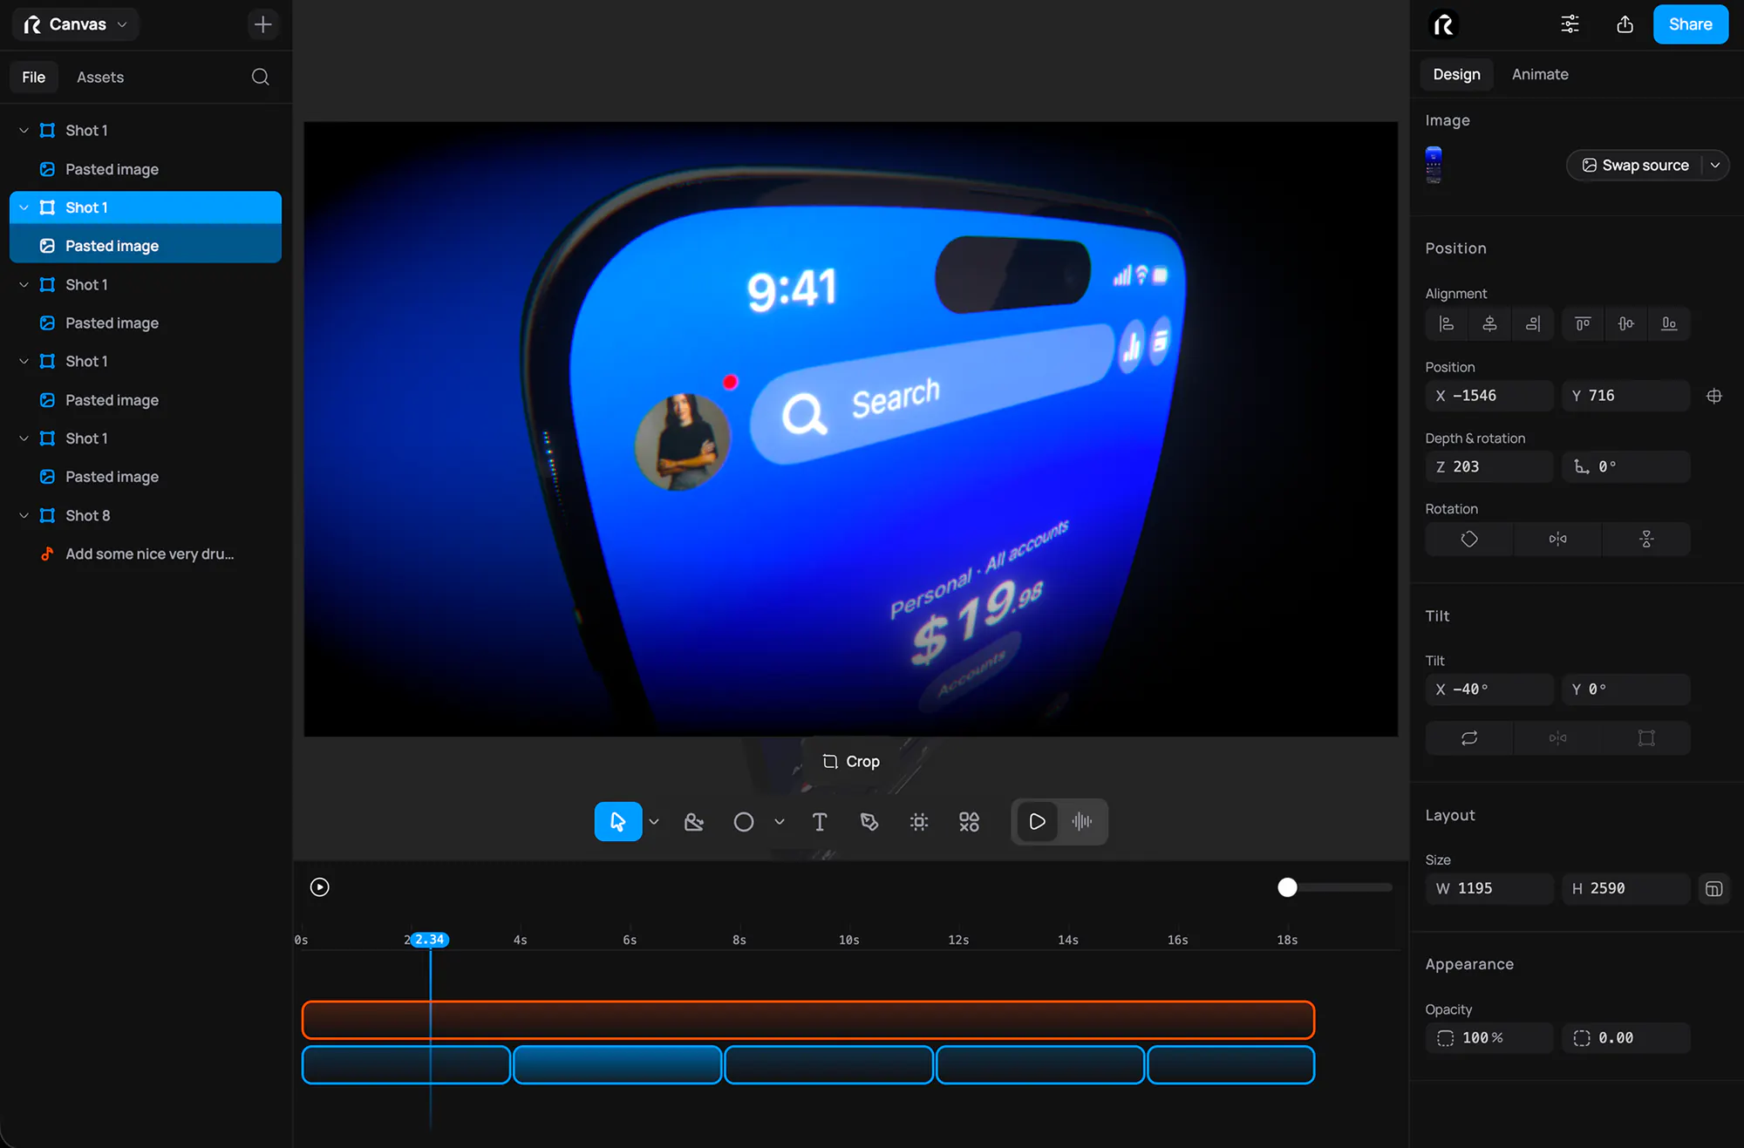Click the search icon in File panel
The width and height of the screenshot is (1744, 1148).
pyautogui.click(x=260, y=77)
